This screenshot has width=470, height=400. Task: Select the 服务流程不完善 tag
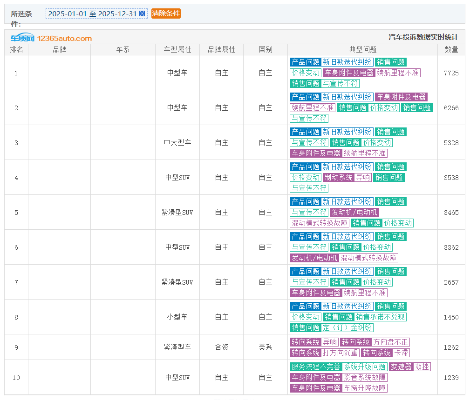(x=315, y=367)
